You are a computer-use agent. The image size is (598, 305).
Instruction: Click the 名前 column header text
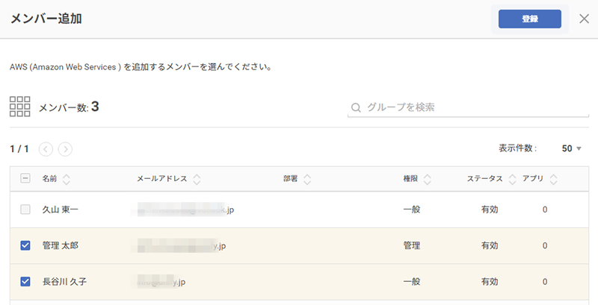[x=49, y=178]
